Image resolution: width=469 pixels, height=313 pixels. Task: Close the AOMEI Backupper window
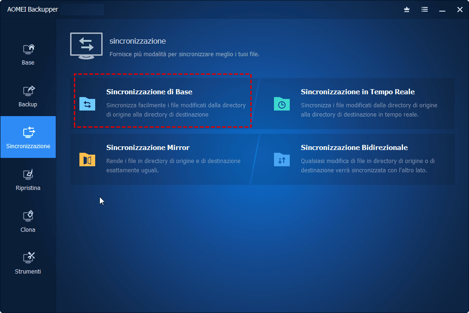pos(460,10)
